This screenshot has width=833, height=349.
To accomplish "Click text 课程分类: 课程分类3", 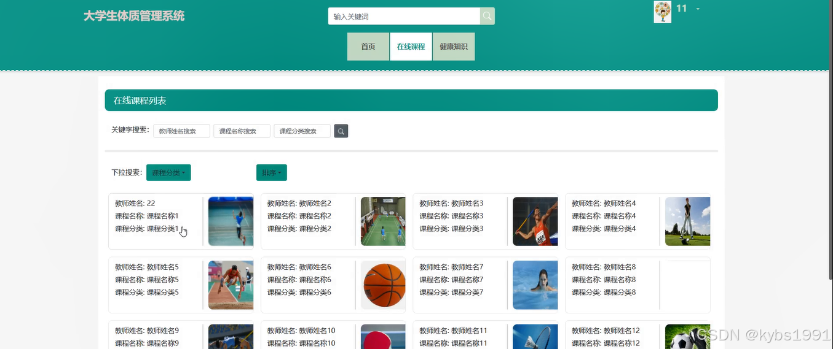I will pos(452,229).
